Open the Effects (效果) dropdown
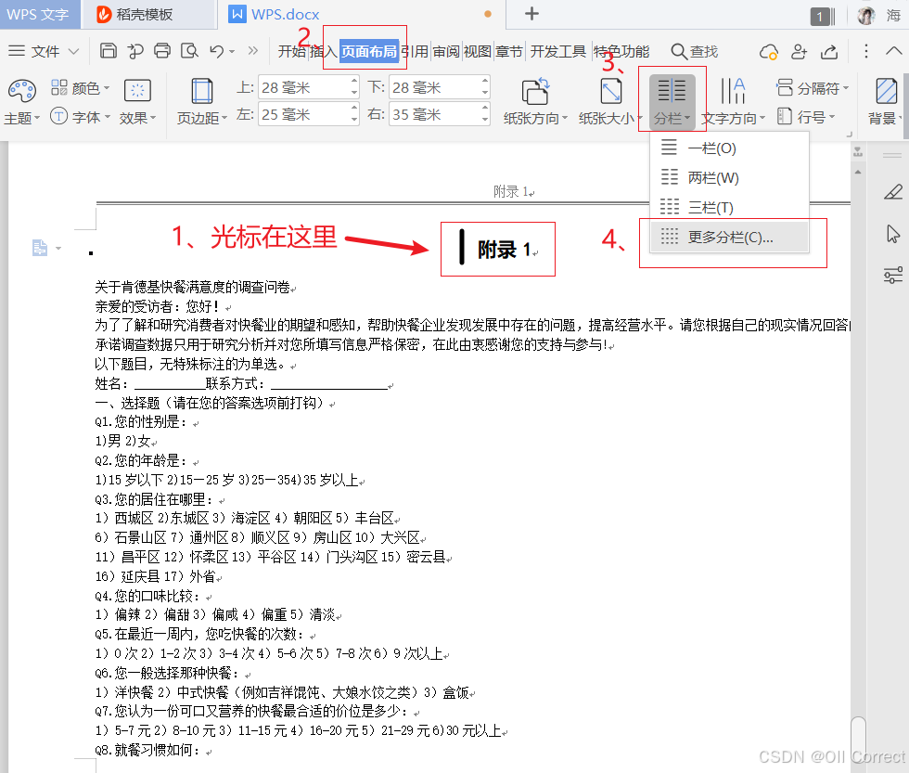Image resolution: width=909 pixels, height=773 pixels. tap(137, 102)
